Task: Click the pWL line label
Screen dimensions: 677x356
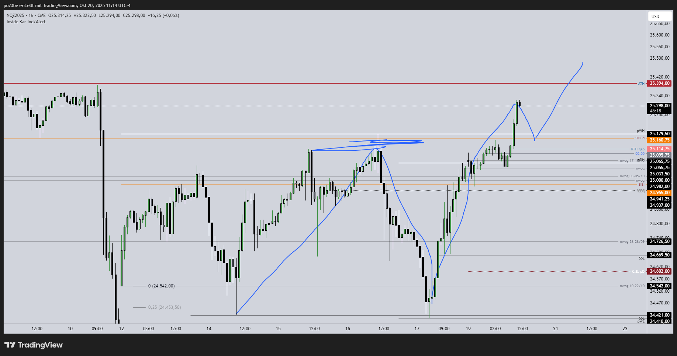Action: [641, 321]
